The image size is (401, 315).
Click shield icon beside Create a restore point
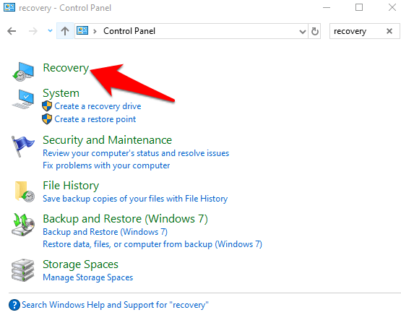[47, 119]
